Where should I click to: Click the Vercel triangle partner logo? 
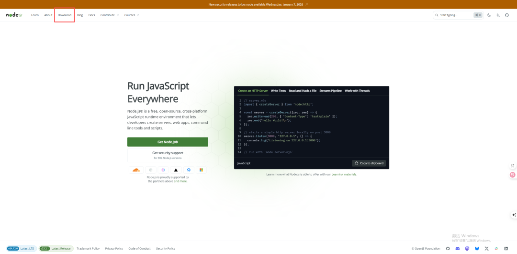176,170
